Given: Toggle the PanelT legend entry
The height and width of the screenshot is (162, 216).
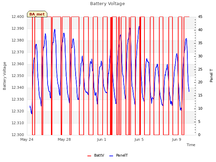Looking at the screenshot, I should pyautogui.click(x=118, y=155).
